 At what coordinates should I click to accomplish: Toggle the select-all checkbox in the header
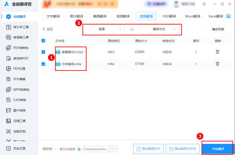[43, 41]
